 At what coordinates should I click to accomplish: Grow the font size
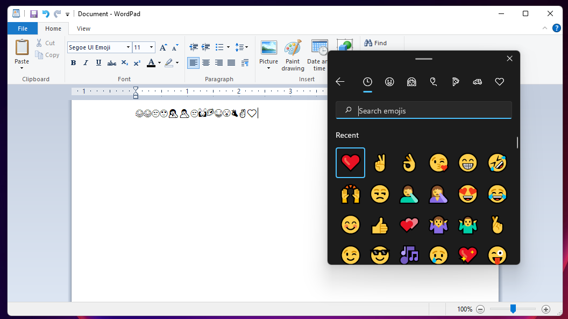pyautogui.click(x=163, y=47)
